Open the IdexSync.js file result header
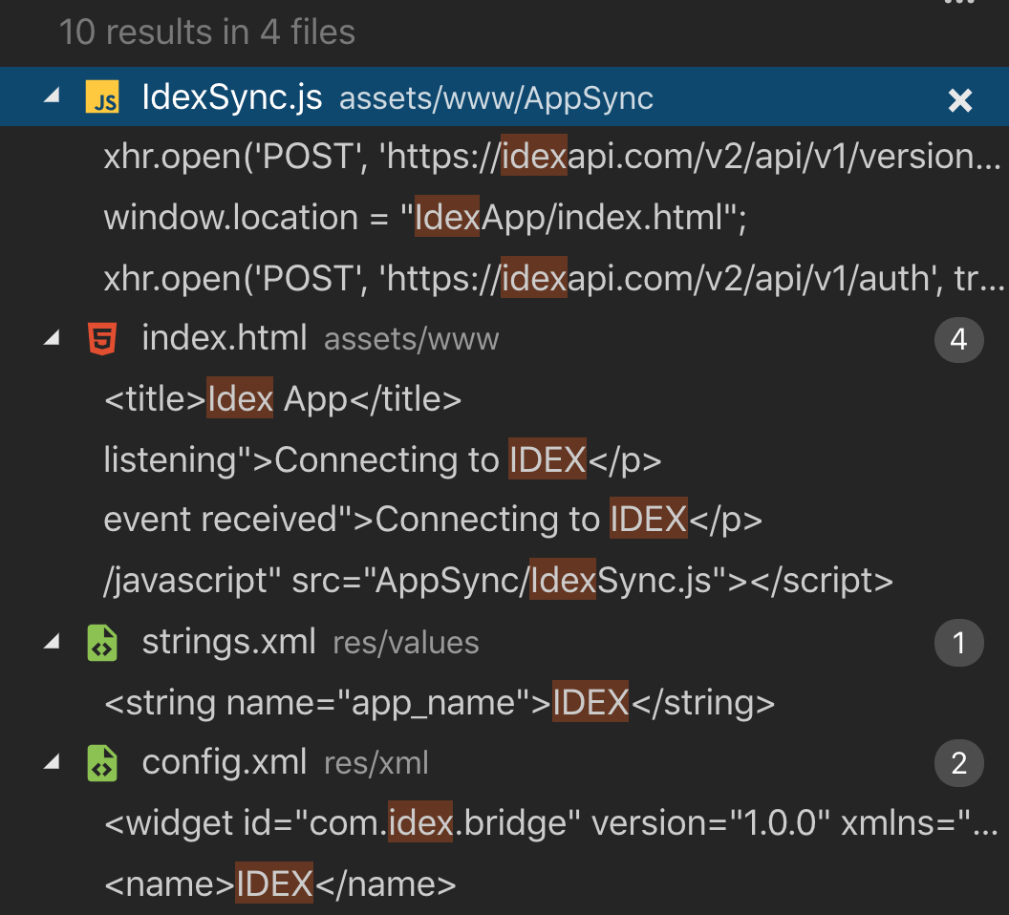 pos(231,98)
